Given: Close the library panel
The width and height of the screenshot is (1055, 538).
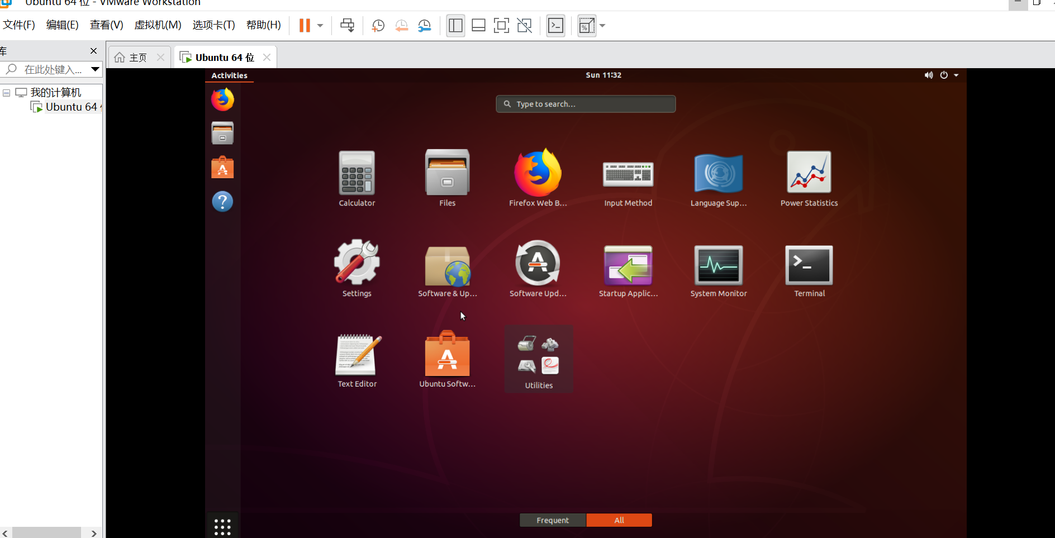Looking at the screenshot, I should 93,51.
